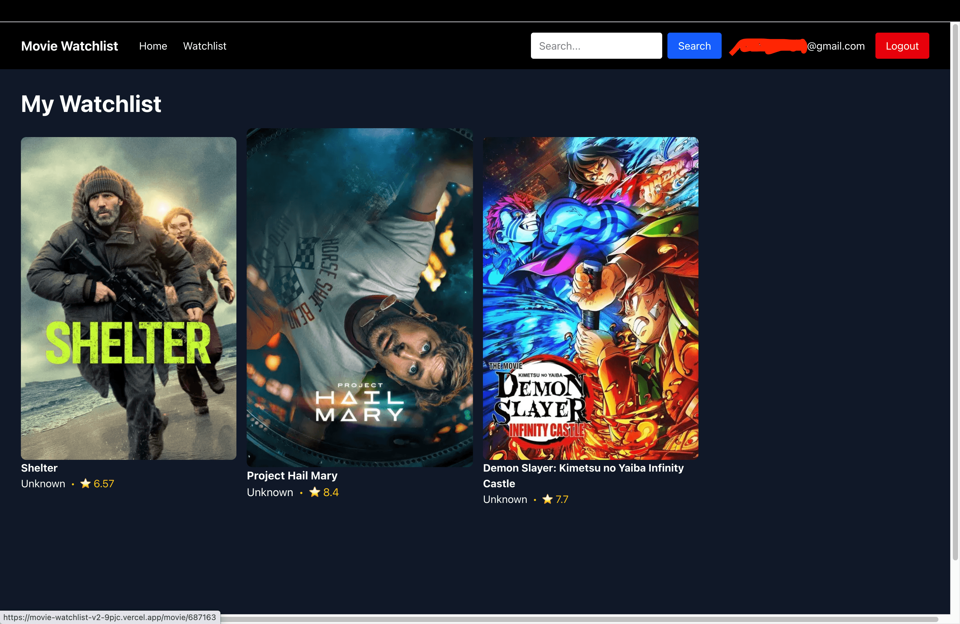Click the star icon beside 8.4 rating

point(315,492)
